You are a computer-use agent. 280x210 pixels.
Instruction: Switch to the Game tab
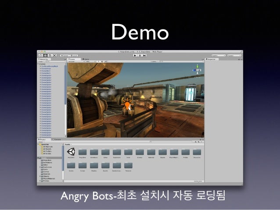(86, 59)
